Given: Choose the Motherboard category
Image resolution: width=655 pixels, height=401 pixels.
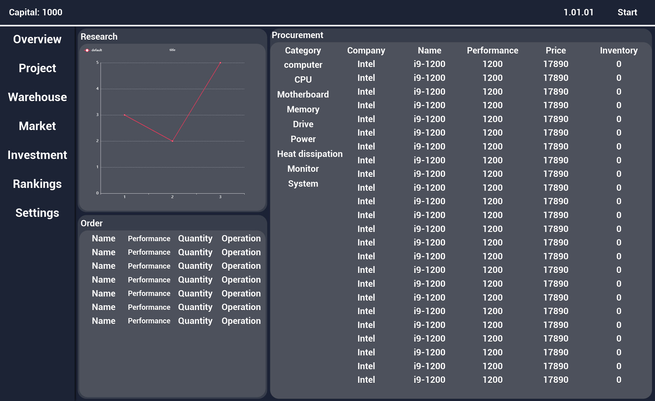Looking at the screenshot, I should pyautogui.click(x=303, y=95).
